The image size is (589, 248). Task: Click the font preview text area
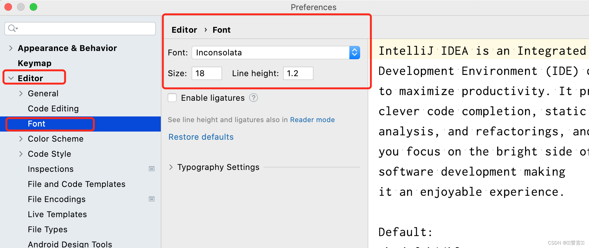point(479,144)
